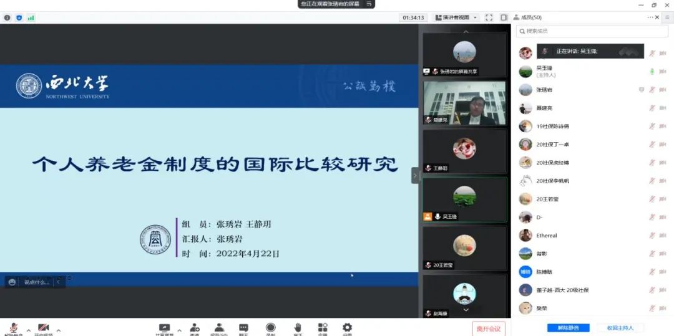674x336 pixels.
Task: Collapse the video thumbnail strip arrow
Action: click(x=415, y=175)
